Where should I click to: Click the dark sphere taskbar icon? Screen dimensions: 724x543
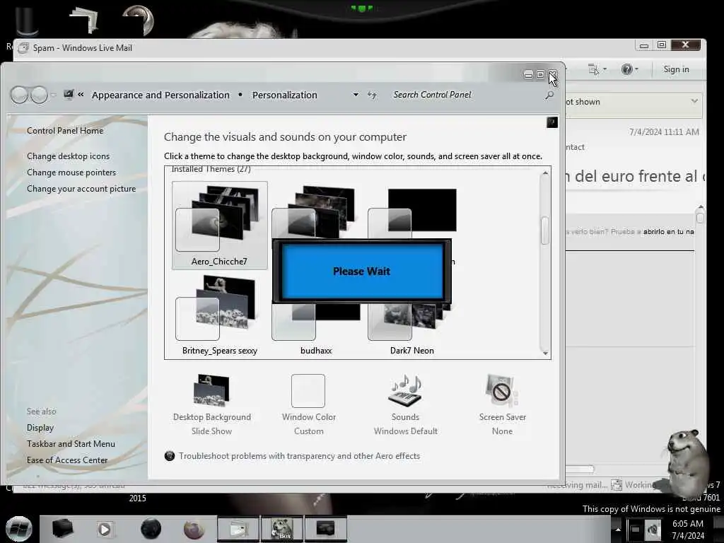coord(151,529)
